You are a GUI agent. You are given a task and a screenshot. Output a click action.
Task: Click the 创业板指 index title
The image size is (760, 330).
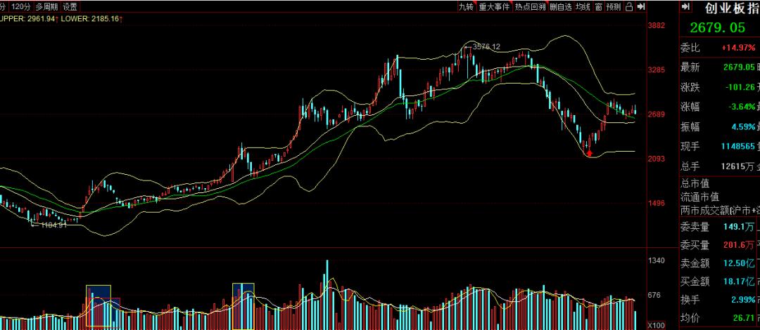click(733, 8)
